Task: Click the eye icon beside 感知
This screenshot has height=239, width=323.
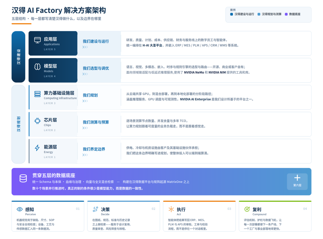Action: tap(19, 209)
